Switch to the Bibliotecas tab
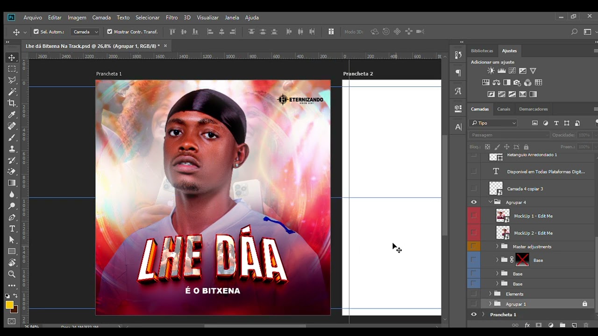Screen dimensions: 598x336 click(482, 51)
